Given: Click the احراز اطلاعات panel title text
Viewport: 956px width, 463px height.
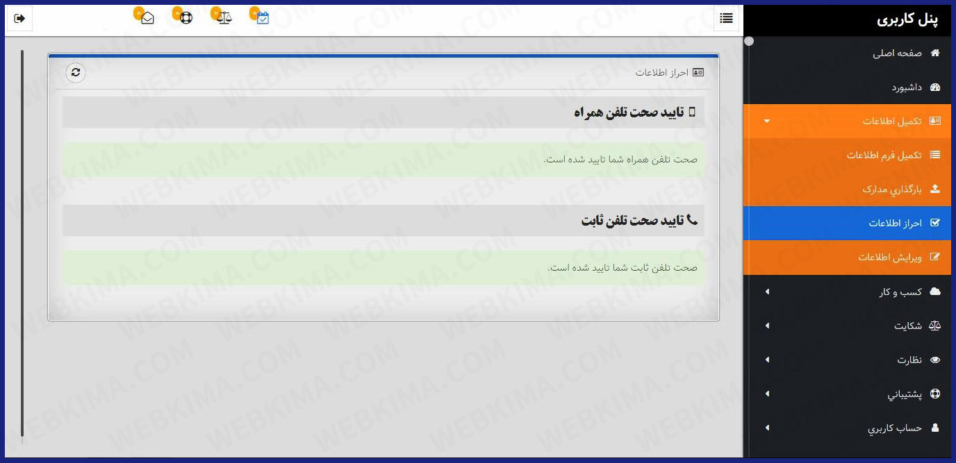Looking at the screenshot, I should [x=661, y=72].
